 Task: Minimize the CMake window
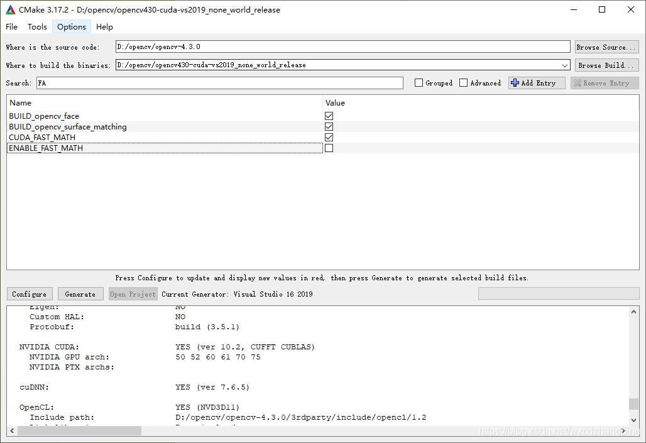(x=574, y=9)
